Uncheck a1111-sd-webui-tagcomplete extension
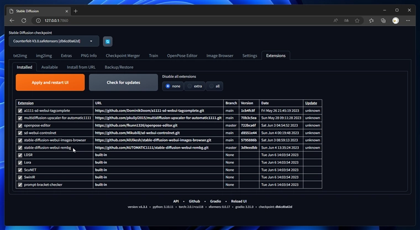The width and height of the screenshot is (420, 230). [x=20, y=110]
